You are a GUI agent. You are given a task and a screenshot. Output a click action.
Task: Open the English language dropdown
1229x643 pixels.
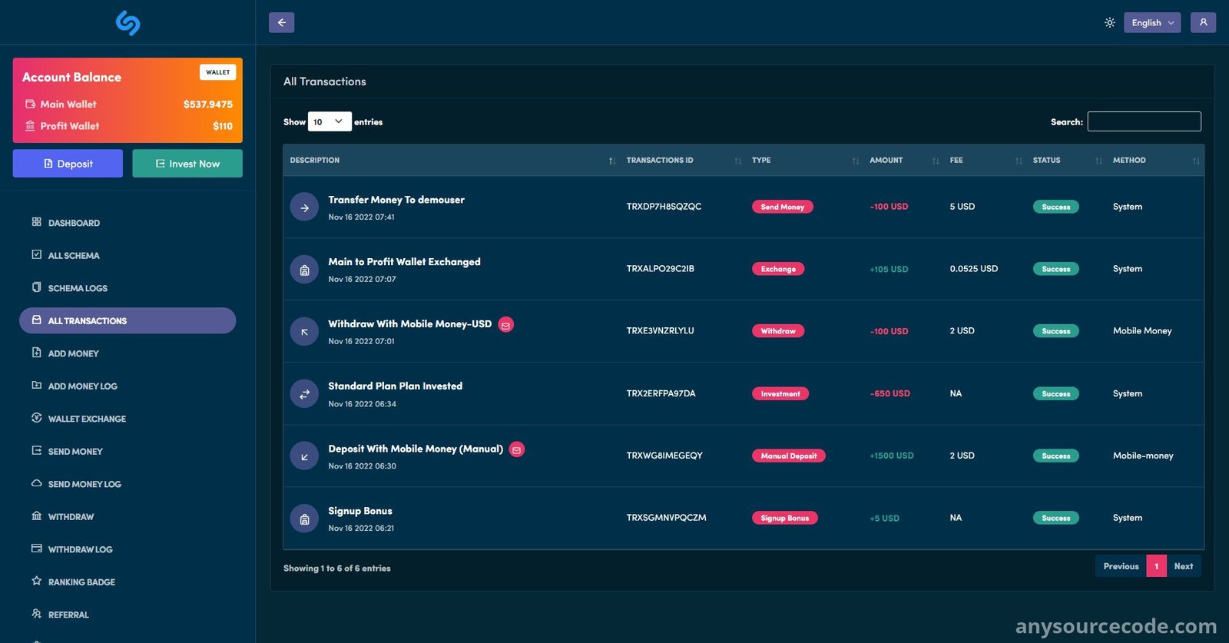click(1152, 22)
